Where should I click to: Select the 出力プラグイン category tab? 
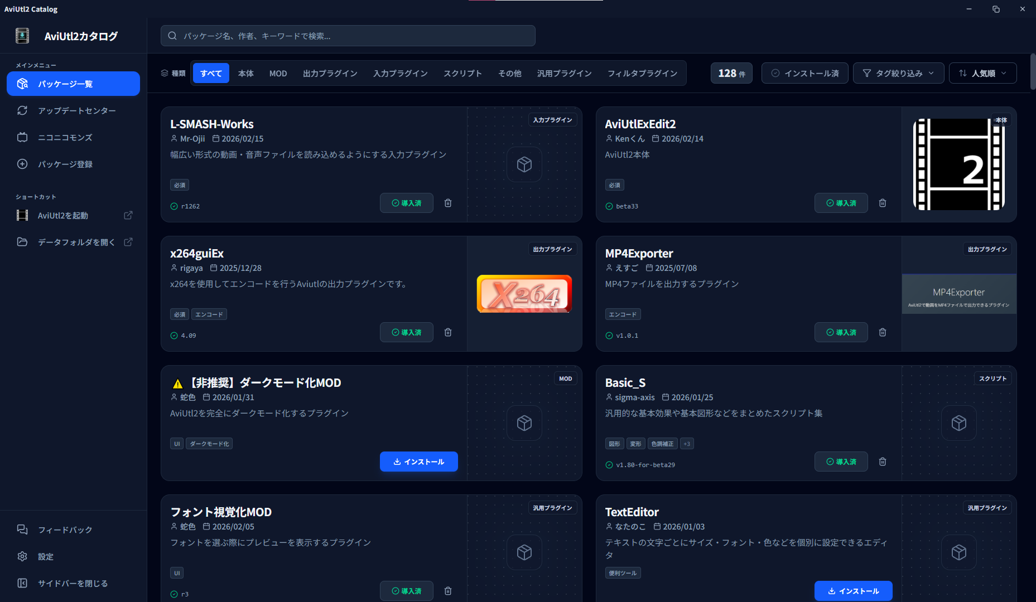click(x=330, y=74)
